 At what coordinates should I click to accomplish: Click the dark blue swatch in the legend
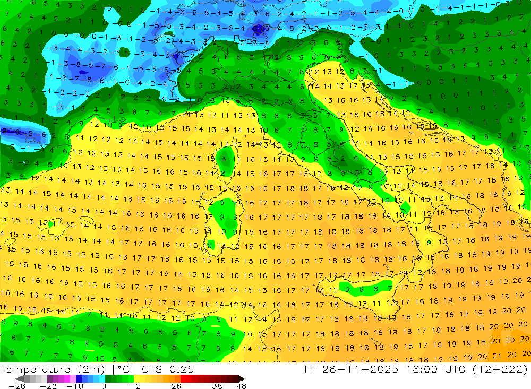[x=79, y=378]
